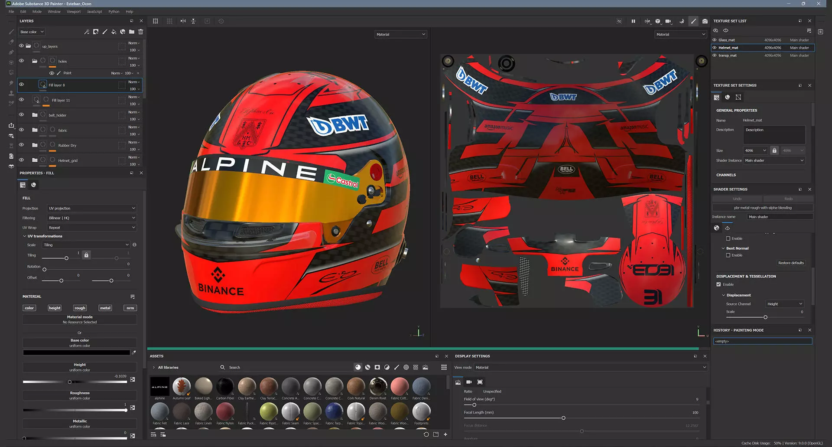Open the Filtering Bilinear HQ dropdown
Image resolution: width=832 pixels, height=447 pixels.
[92, 218]
